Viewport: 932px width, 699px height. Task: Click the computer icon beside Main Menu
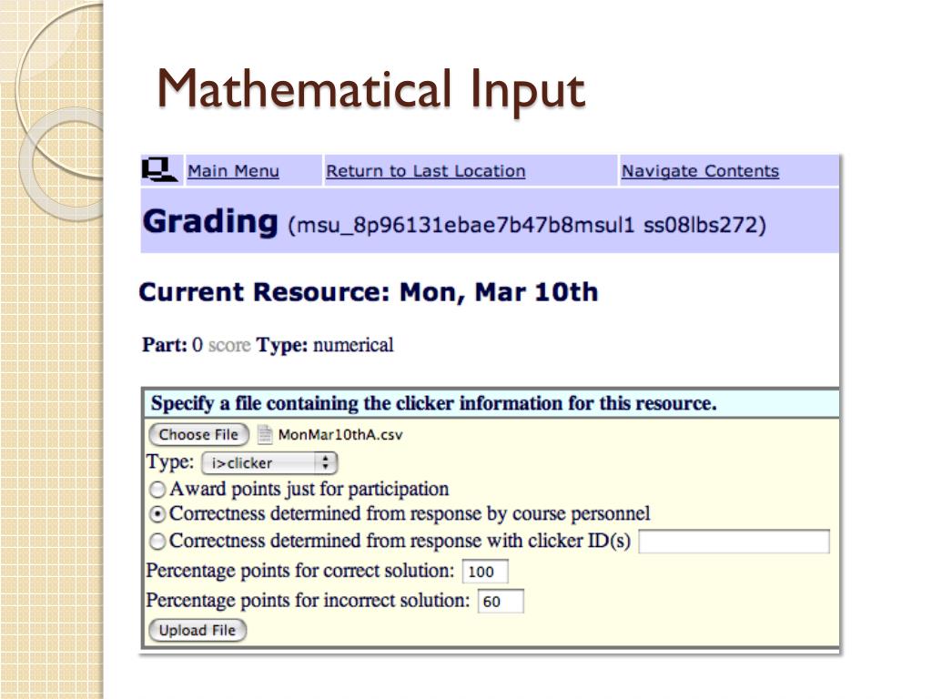(159, 170)
